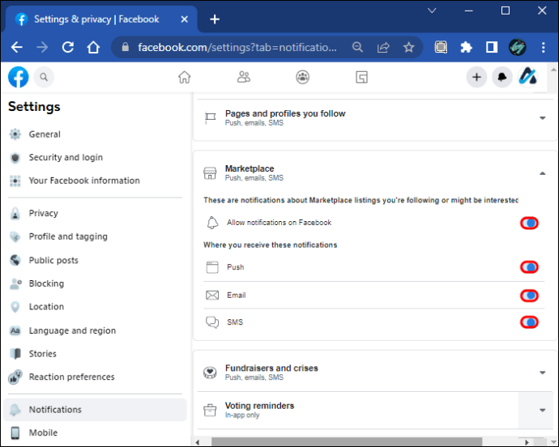559x447 pixels.
Task: Open the Facebook search icon
Action: (44, 77)
